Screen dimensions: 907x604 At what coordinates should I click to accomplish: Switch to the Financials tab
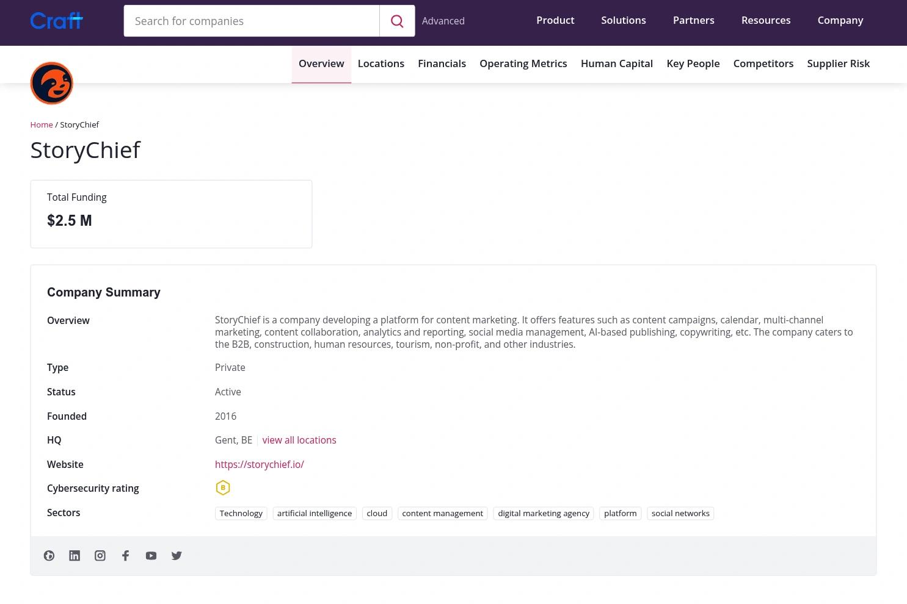(x=442, y=63)
